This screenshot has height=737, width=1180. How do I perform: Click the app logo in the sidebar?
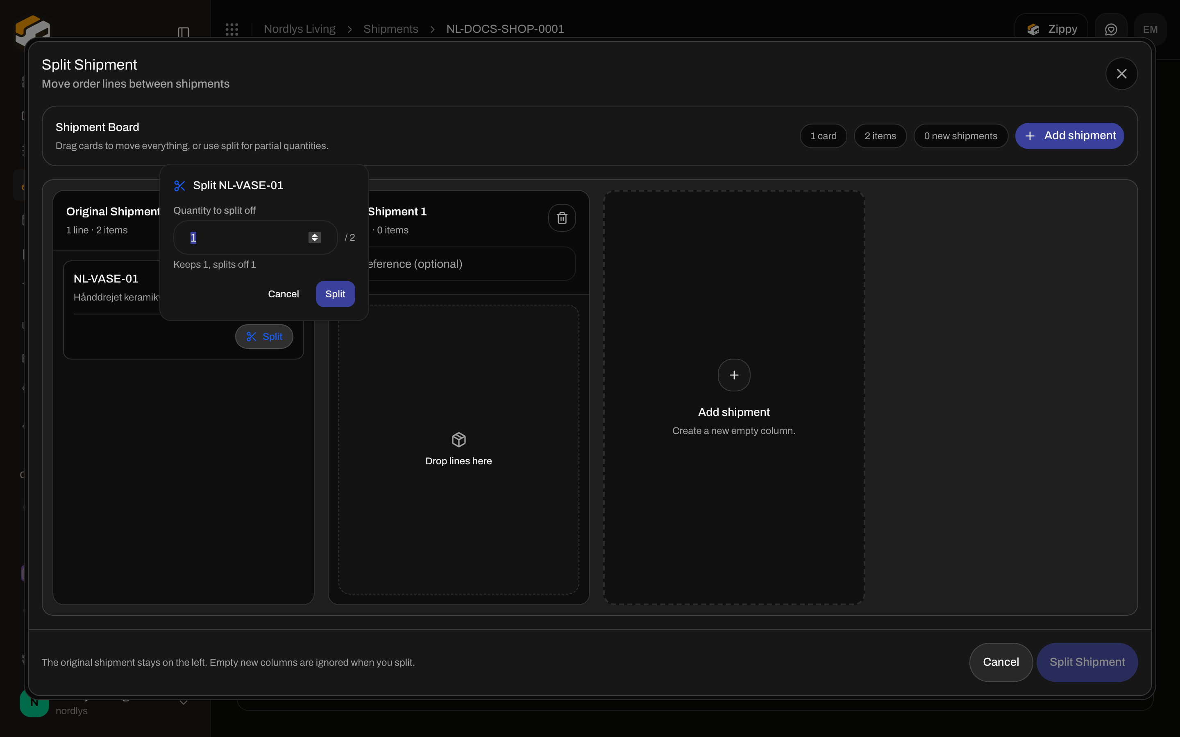(x=32, y=30)
